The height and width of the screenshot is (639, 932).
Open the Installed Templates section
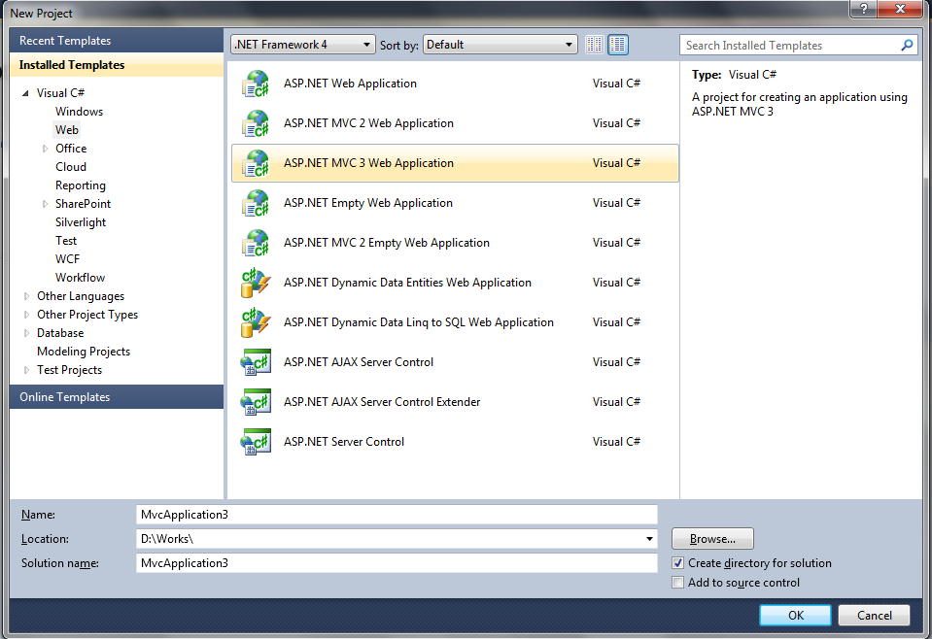point(117,65)
